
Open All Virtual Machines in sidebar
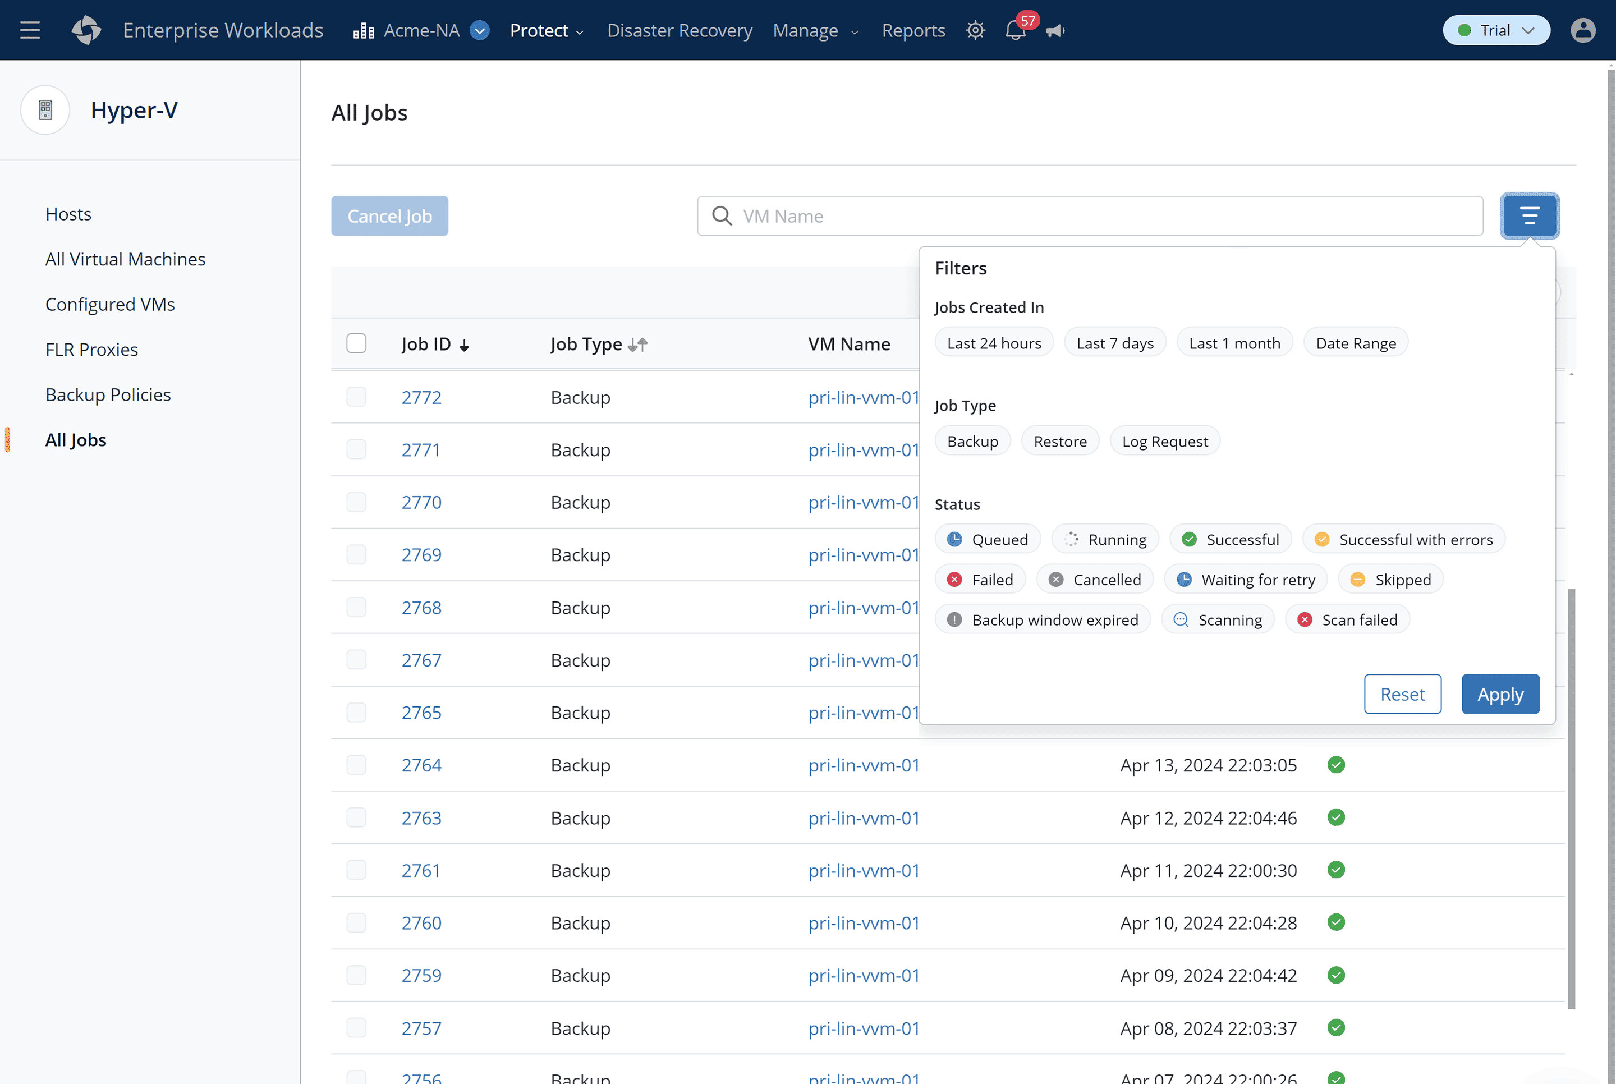(x=125, y=259)
